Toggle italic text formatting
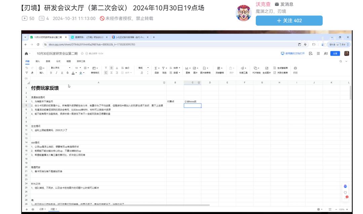 pos(56,73)
